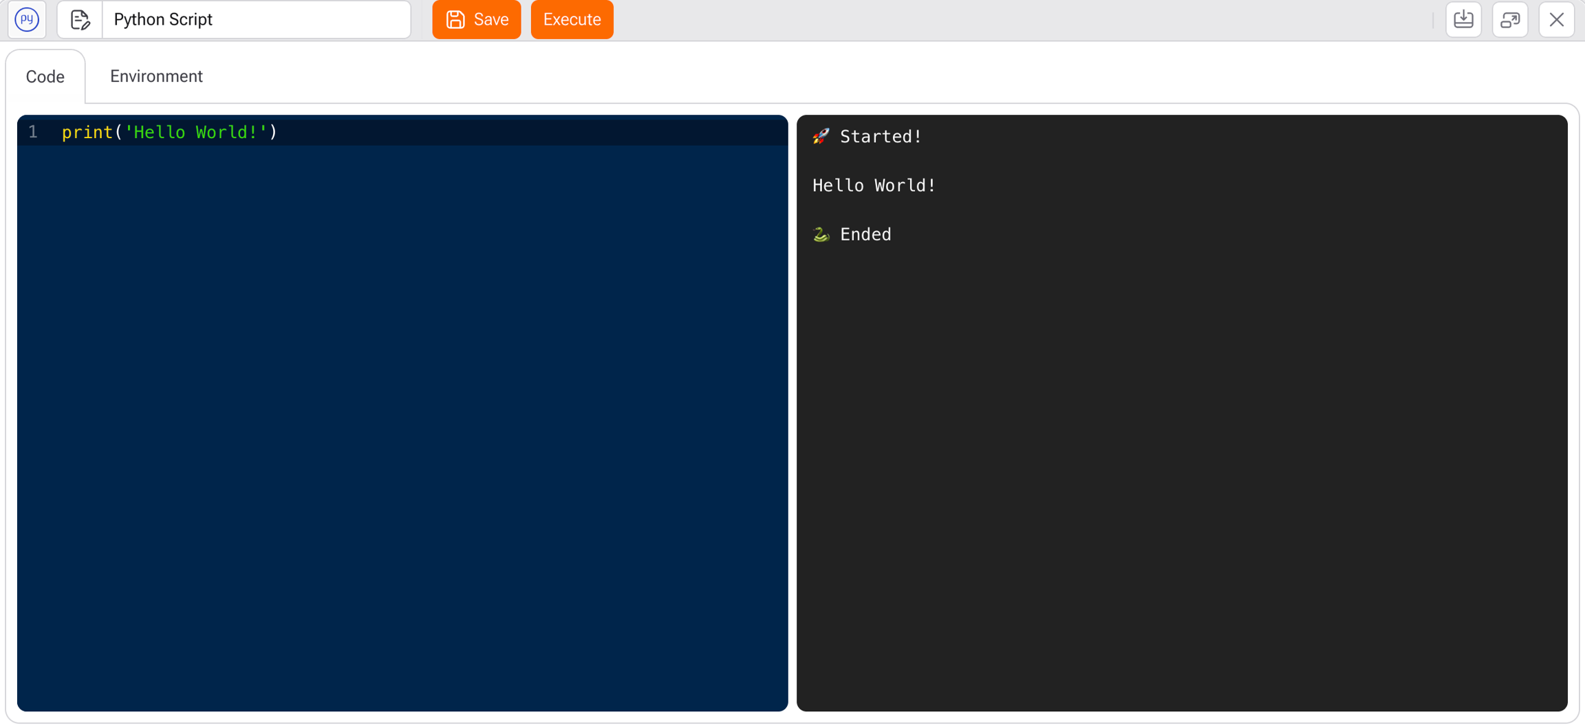Screen dimensions: 1585x725
Task: Open the editor in a pop-out window
Action: pos(1510,19)
